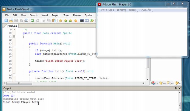190x111 pixels.
Task: Open the Tools menu
Action: [x=66, y=15]
